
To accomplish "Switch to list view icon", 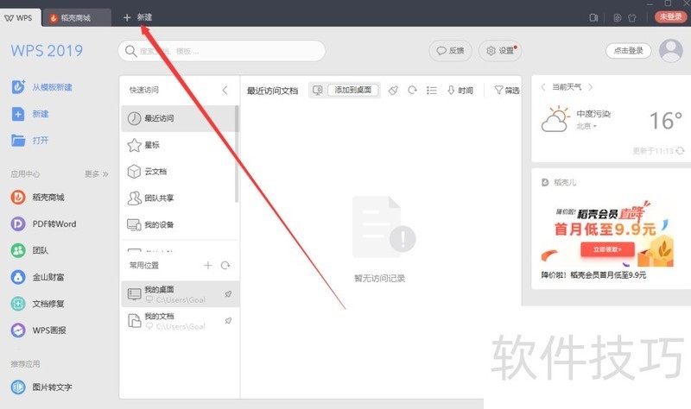I will click(431, 91).
